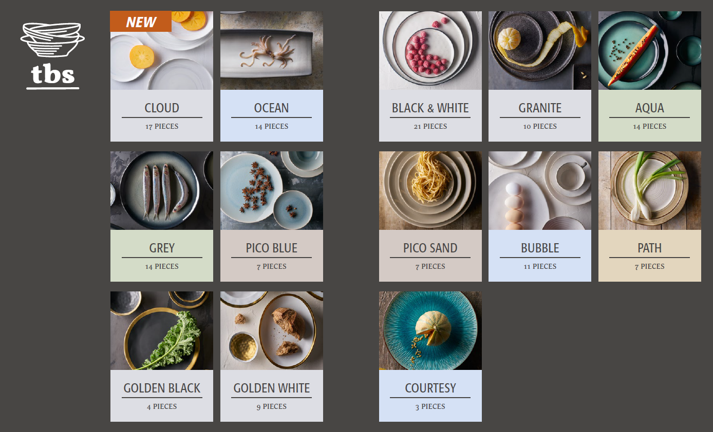The width and height of the screenshot is (713, 432).
Task: Open the Cloud collection thumbnail image
Action: (162, 51)
